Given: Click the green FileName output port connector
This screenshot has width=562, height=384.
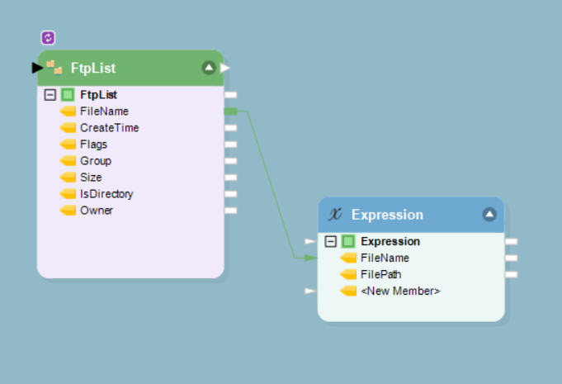Looking at the screenshot, I should point(231,111).
